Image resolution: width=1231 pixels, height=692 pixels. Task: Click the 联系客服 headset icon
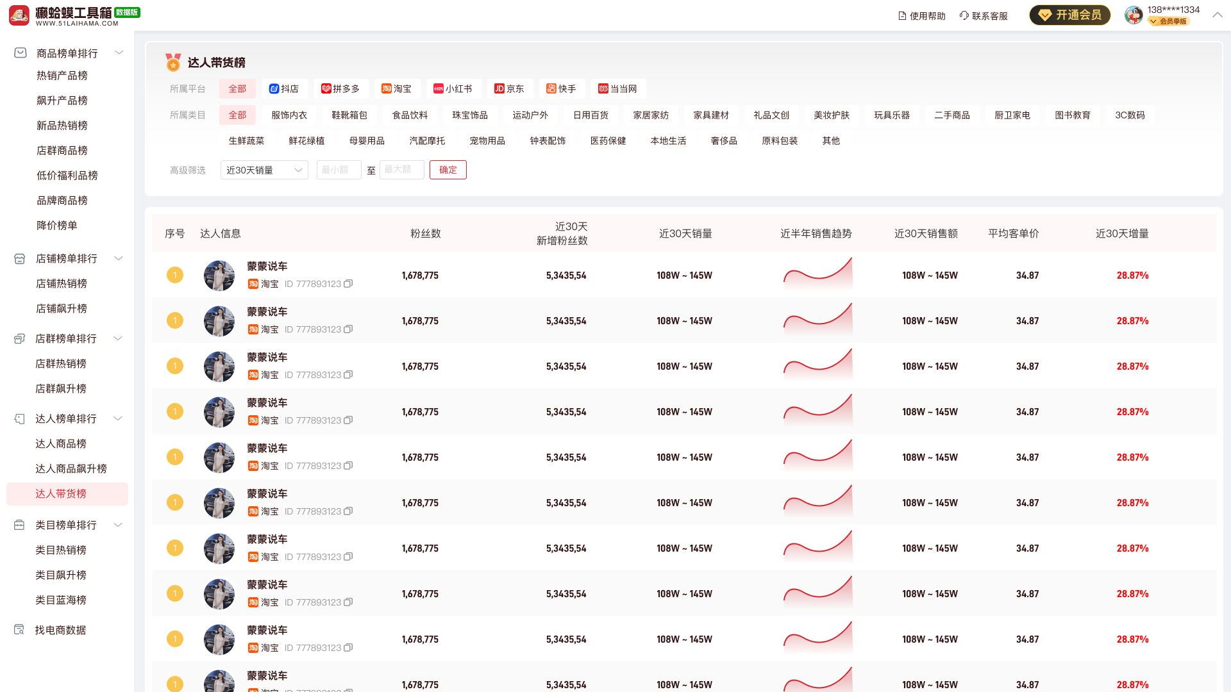click(964, 15)
